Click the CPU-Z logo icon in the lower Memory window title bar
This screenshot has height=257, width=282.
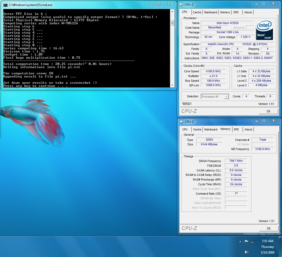pos(181,122)
